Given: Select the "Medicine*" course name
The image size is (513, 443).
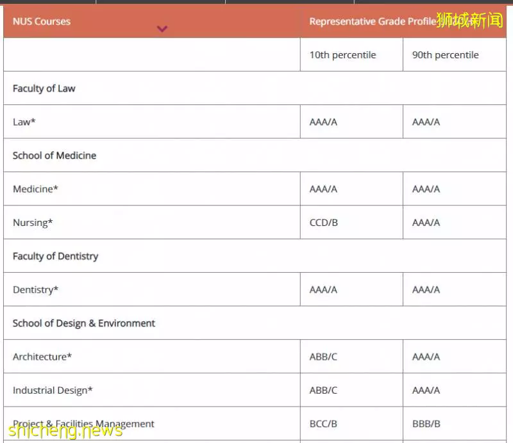Looking at the screenshot, I should click(x=35, y=189).
